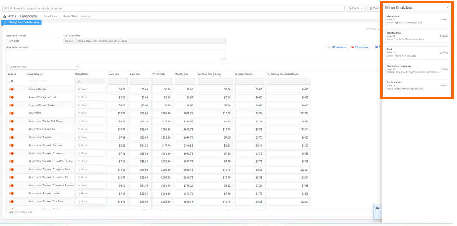The height and width of the screenshot is (226, 457).
Task: Disable the Assets in Storage category toggle
Action: (11, 89)
